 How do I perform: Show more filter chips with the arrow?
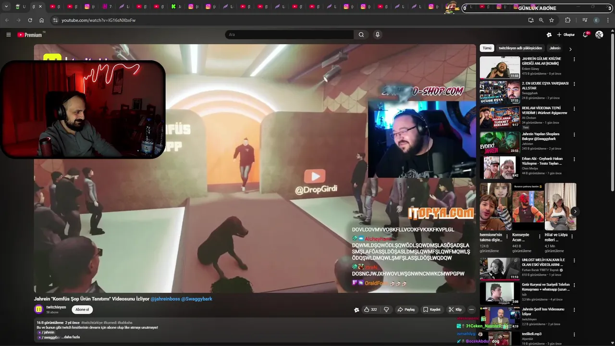(570, 49)
